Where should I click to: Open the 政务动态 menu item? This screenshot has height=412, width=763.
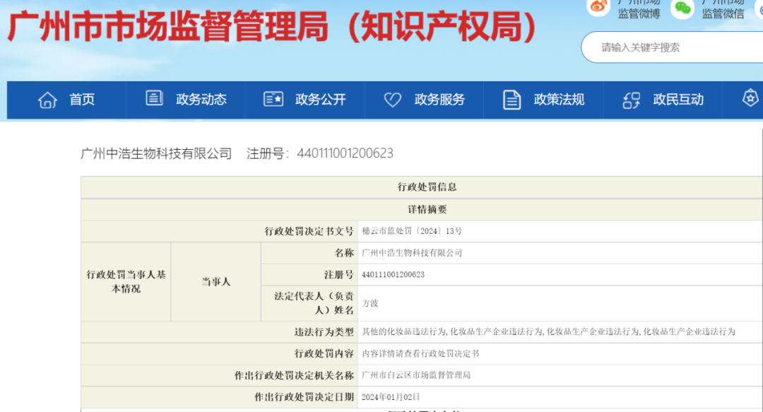201,100
